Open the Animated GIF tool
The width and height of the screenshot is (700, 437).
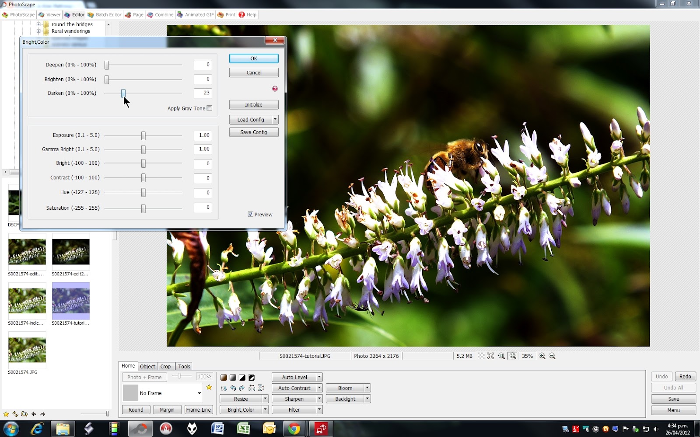pos(195,14)
